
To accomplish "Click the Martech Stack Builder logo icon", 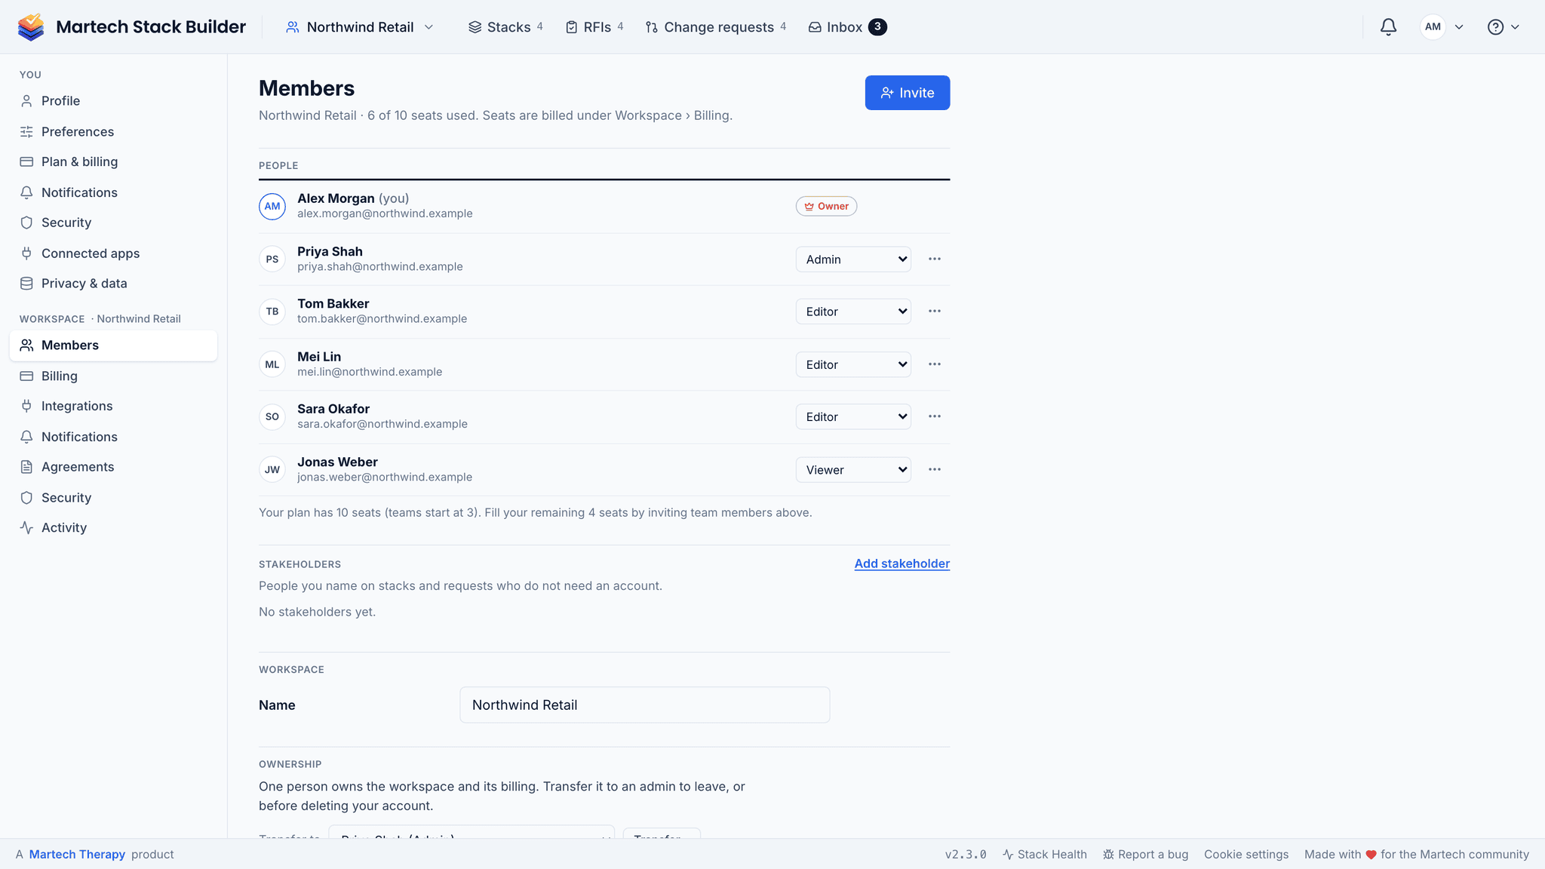I will coord(31,27).
